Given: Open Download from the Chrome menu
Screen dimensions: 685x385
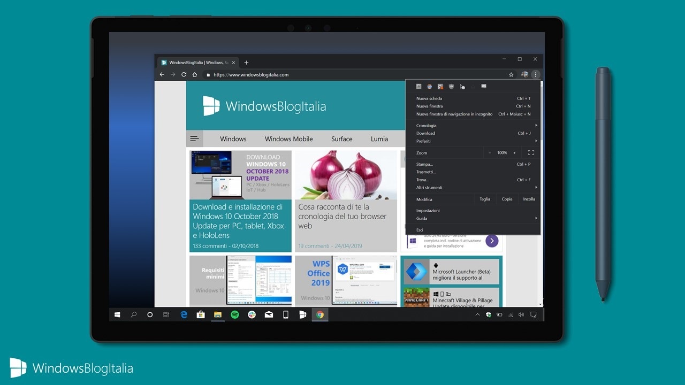Looking at the screenshot, I should [473, 133].
